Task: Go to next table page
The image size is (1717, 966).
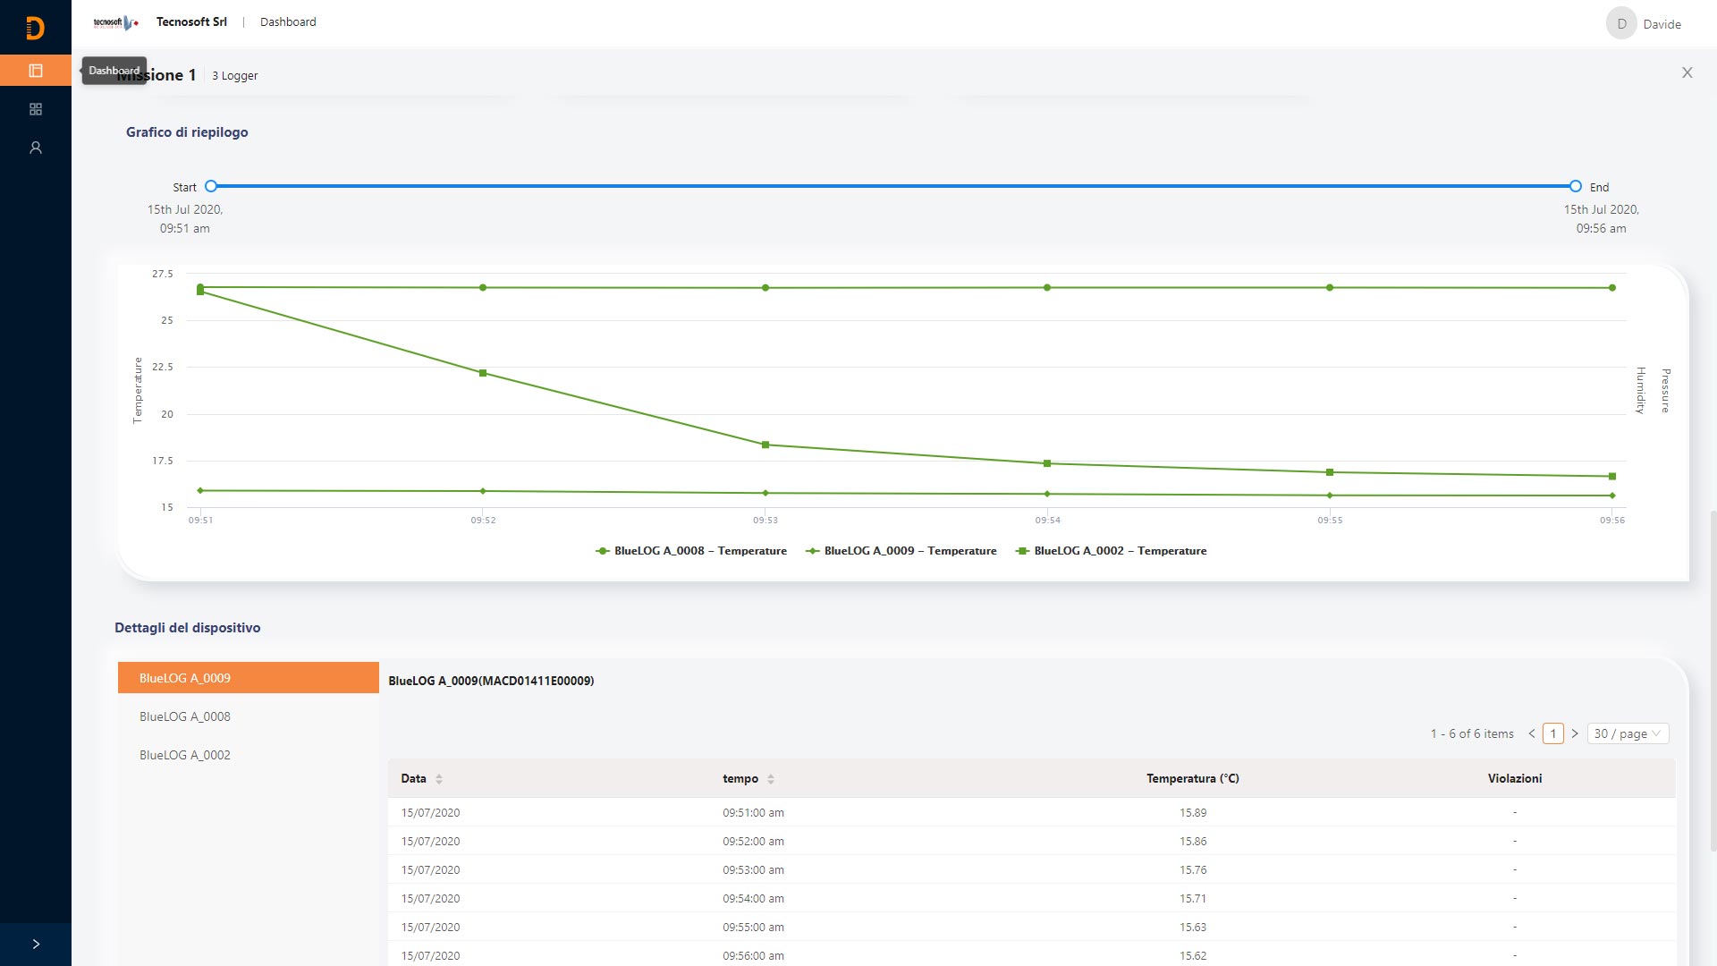Action: coord(1575,733)
